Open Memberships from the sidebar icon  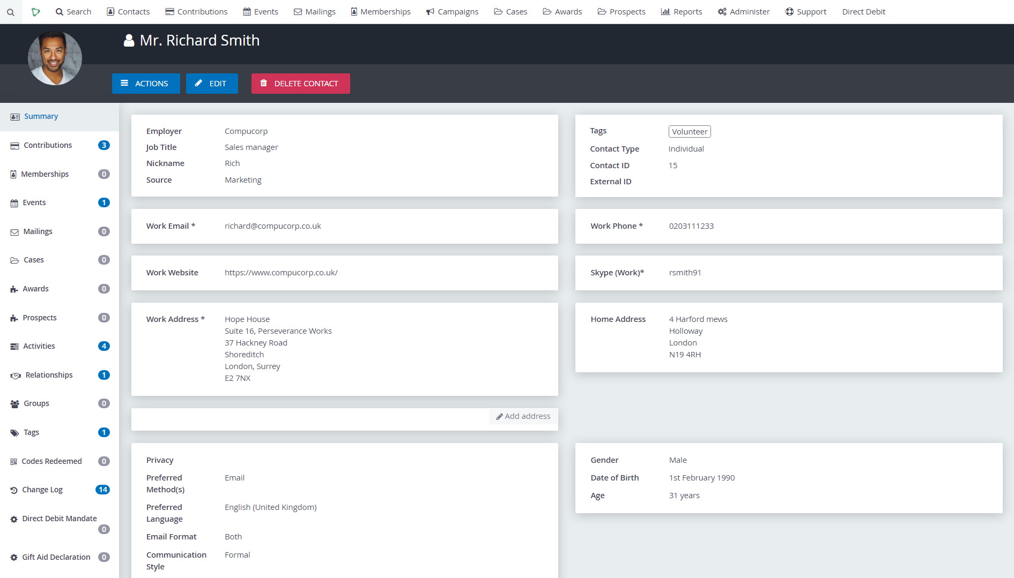click(13, 174)
